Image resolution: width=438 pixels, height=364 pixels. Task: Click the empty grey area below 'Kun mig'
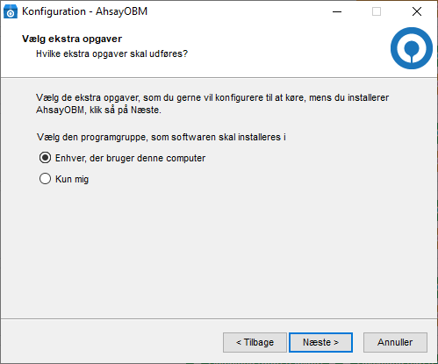[x=219, y=248]
